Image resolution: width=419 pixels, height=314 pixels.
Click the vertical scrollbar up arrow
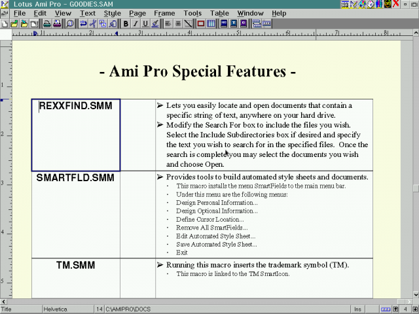pos(416,33)
